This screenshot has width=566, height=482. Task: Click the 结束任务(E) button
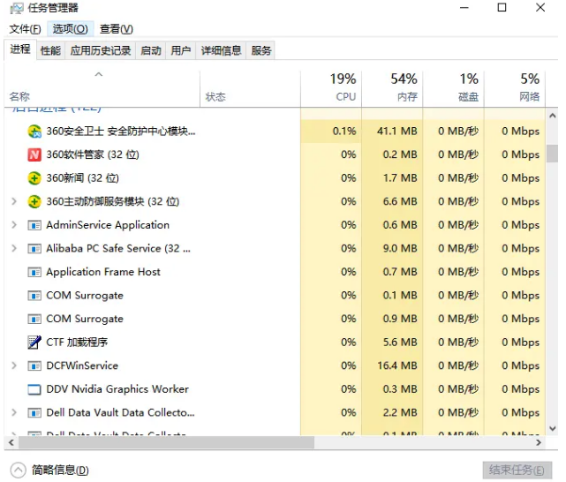(517, 471)
